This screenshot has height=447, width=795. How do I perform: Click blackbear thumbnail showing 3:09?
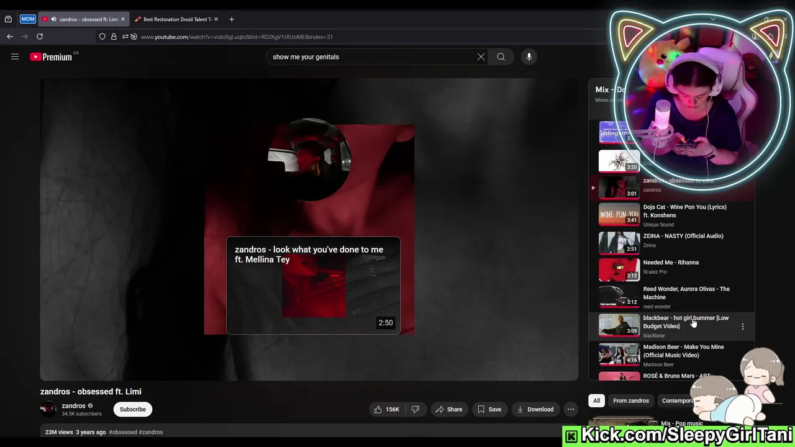[619, 325]
